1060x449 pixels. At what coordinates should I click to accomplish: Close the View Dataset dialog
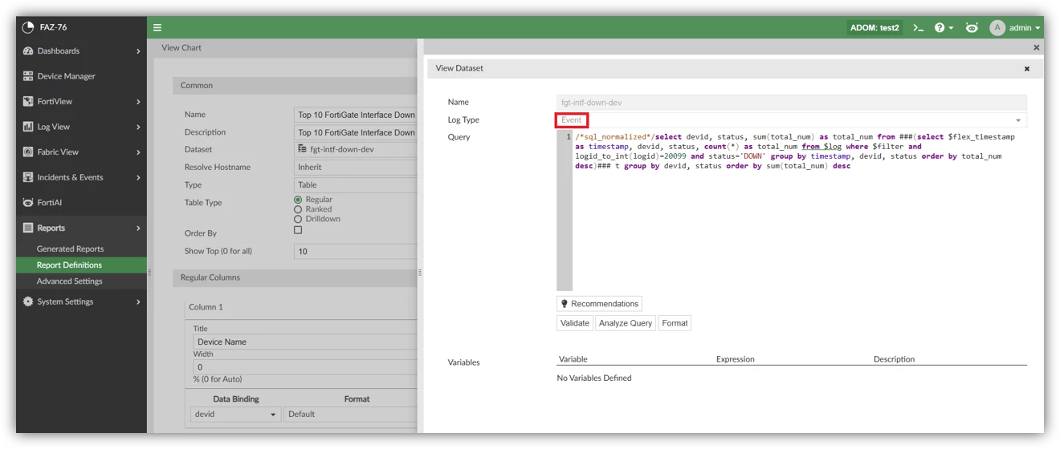(x=1026, y=69)
